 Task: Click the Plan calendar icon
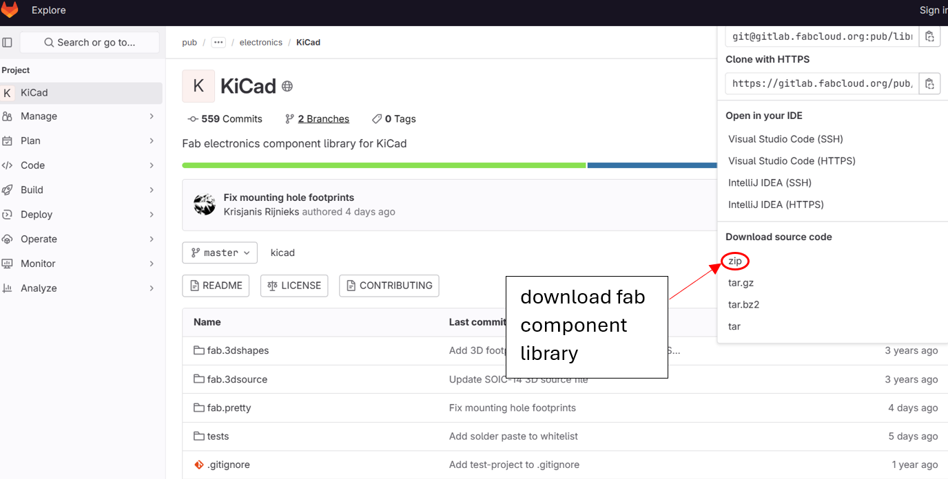pyautogui.click(x=7, y=141)
